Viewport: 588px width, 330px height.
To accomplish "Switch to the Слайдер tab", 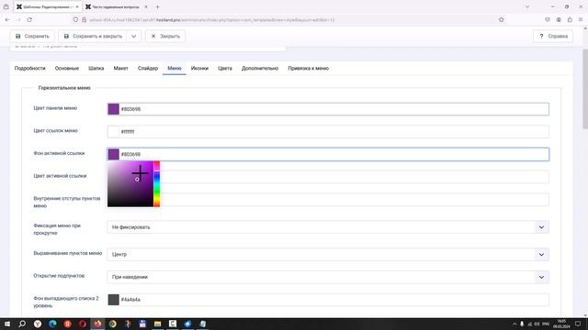I will pyautogui.click(x=148, y=69).
